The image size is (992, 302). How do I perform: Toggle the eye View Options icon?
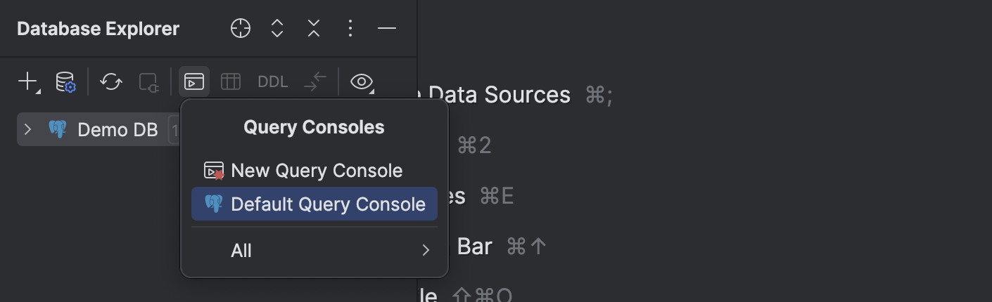362,81
